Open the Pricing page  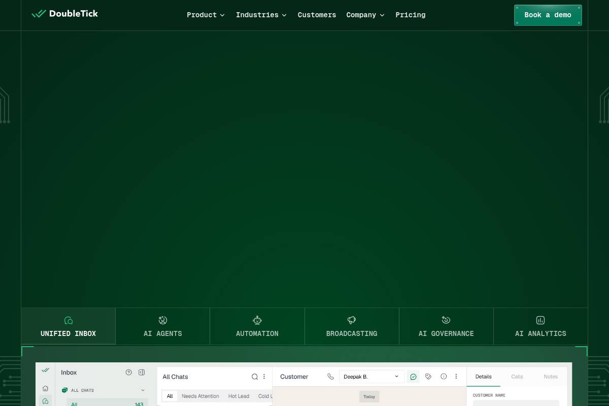pos(411,15)
